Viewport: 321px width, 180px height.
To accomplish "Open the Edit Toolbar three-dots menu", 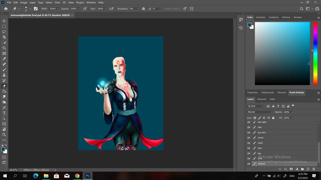I will pyautogui.click(x=4, y=140).
